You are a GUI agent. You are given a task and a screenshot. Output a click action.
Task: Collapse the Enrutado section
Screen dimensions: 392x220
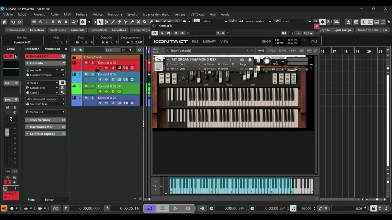[x=45, y=63]
